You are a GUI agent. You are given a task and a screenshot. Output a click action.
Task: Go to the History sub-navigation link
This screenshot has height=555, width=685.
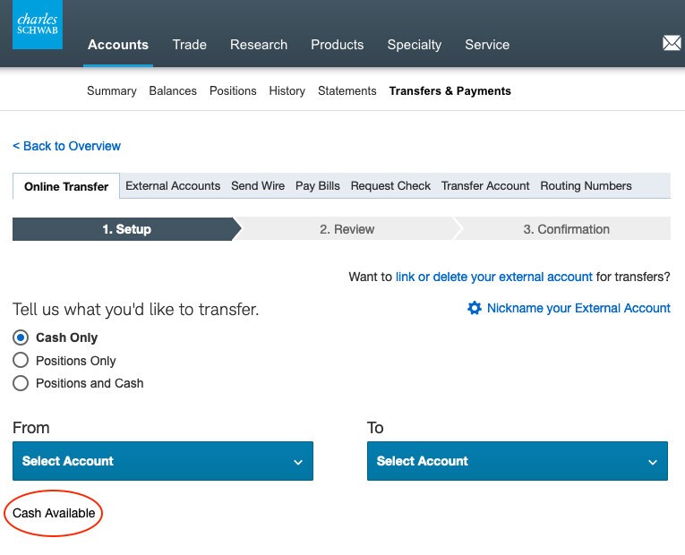click(x=287, y=91)
